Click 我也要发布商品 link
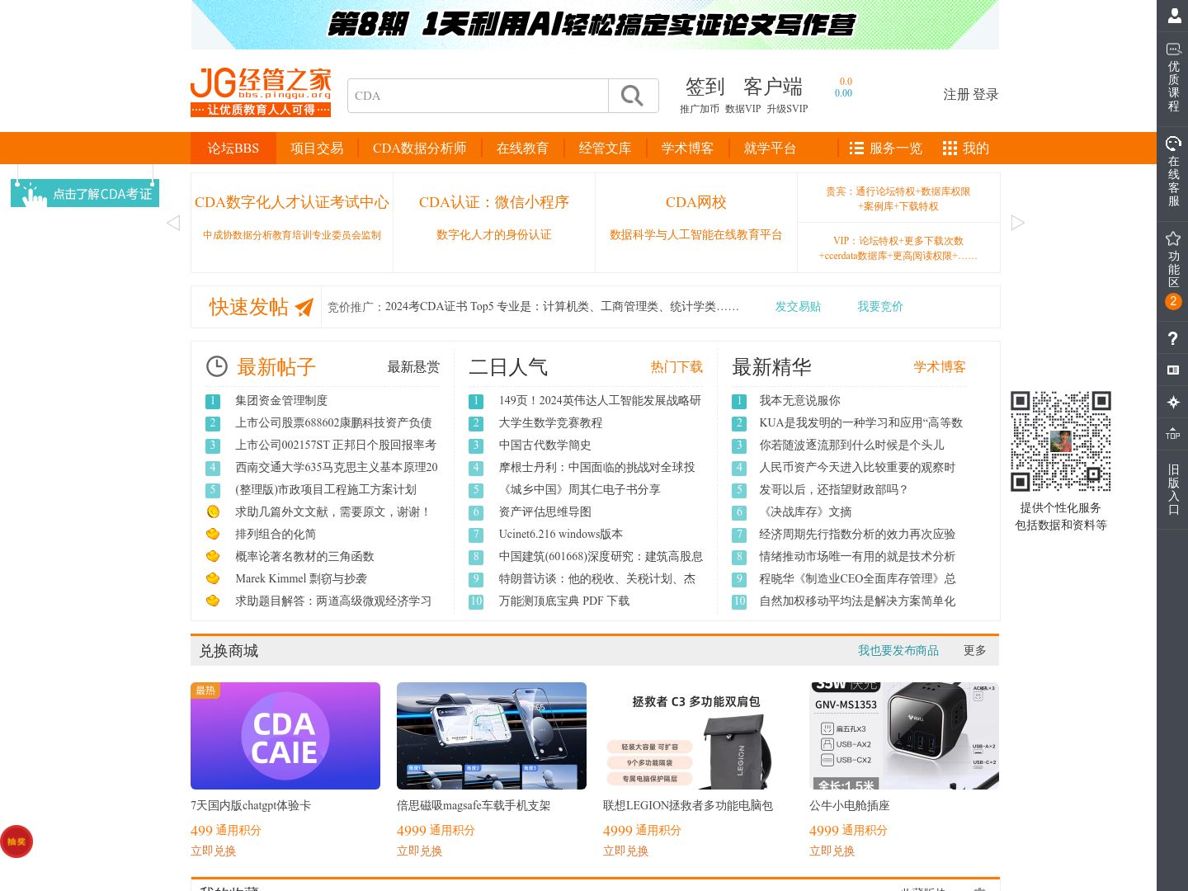The image size is (1188, 891). (898, 651)
